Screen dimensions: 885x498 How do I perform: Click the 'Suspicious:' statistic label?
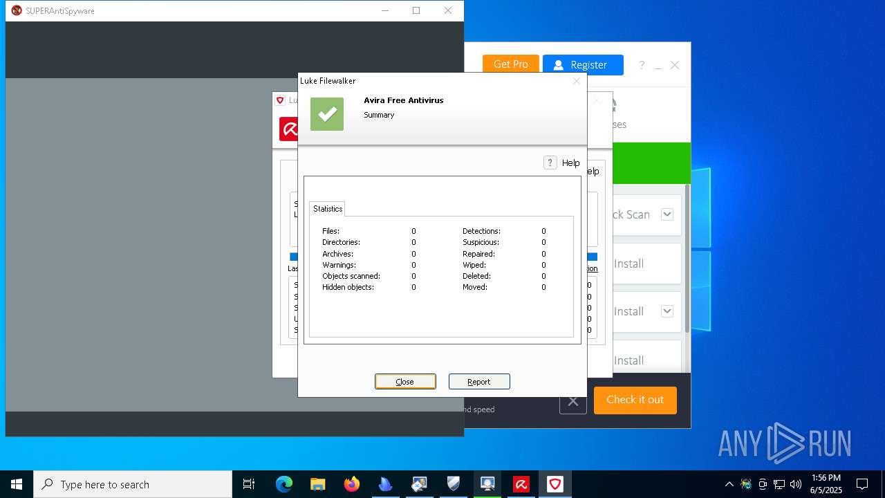coord(481,242)
